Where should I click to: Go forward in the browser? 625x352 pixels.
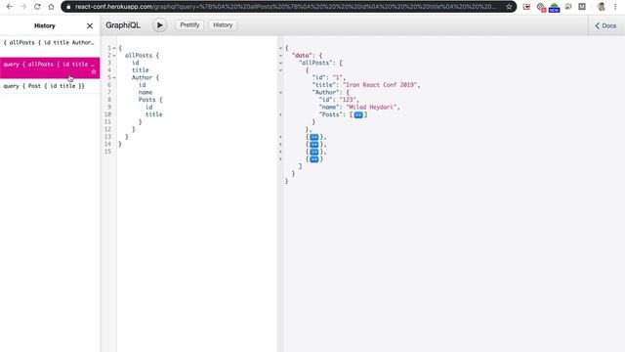click(23, 7)
